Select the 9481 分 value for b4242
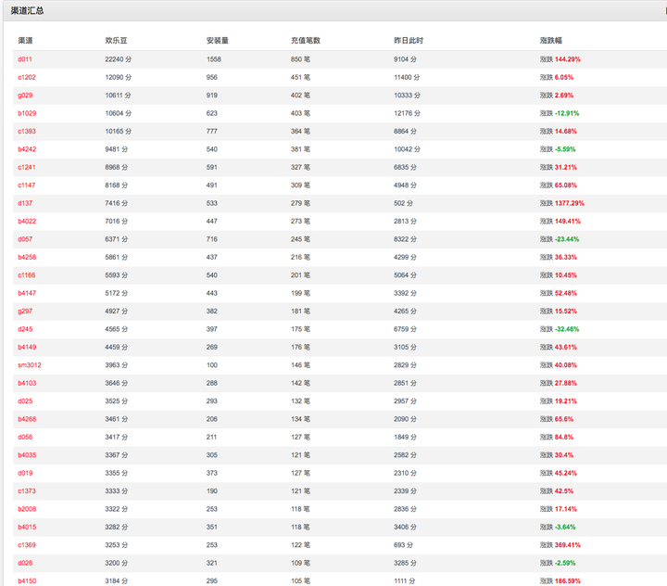This screenshot has width=667, height=586. (x=116, y=149)
